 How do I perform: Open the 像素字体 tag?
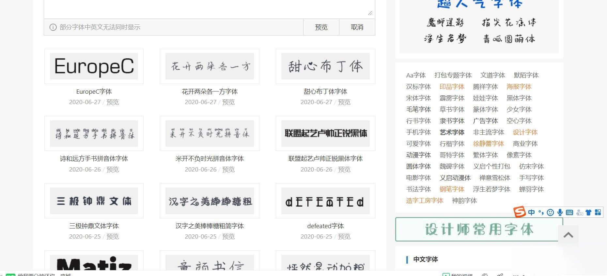519,155
